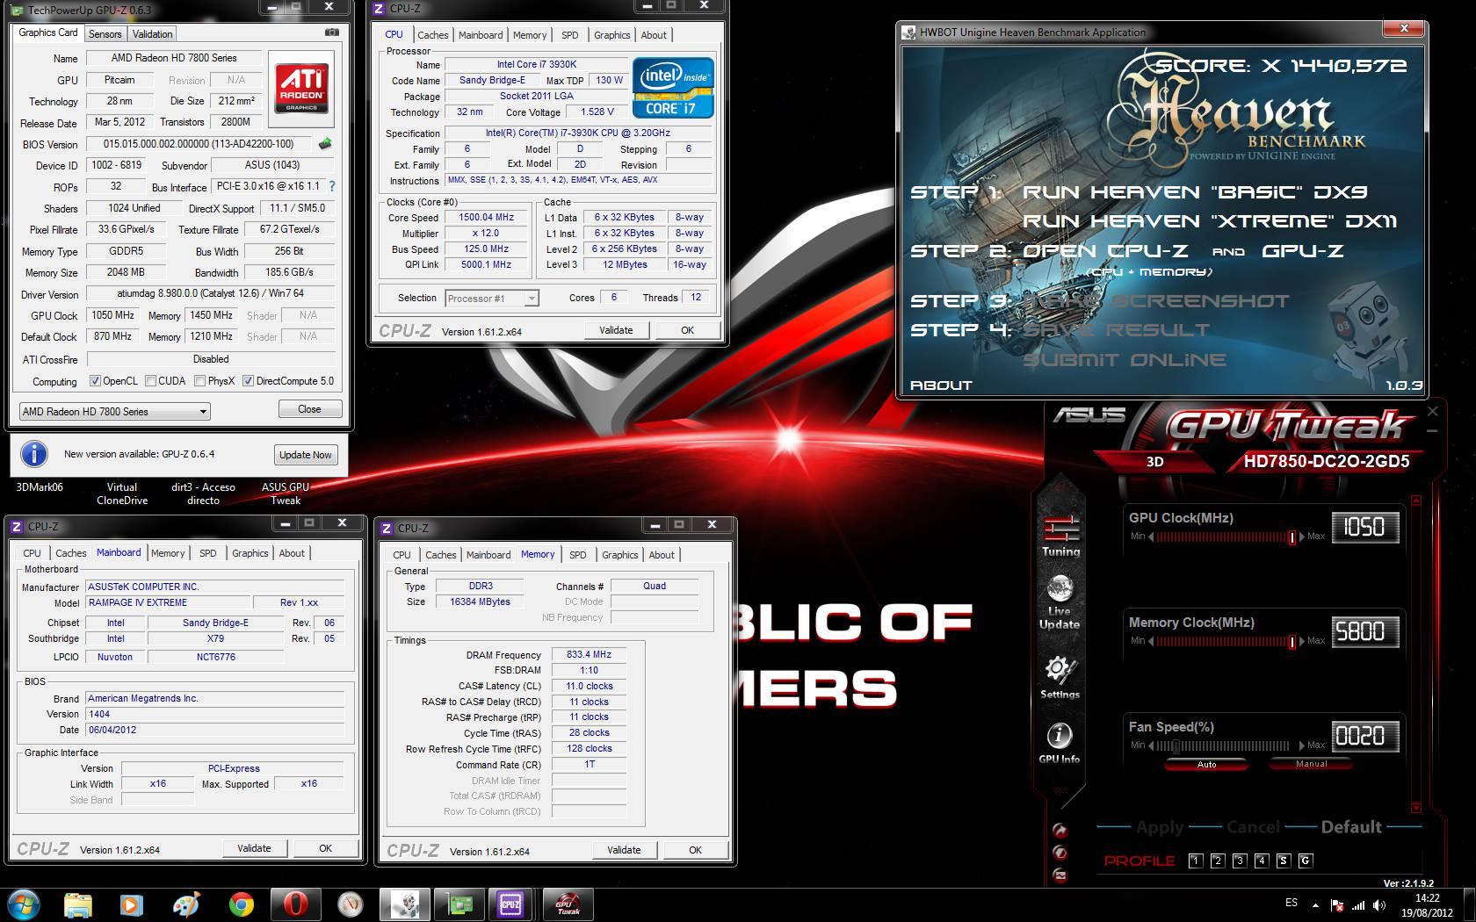The image size is (1476, 922).
Task: Launch Opera browser from taskbar
Action: [295, 904]
